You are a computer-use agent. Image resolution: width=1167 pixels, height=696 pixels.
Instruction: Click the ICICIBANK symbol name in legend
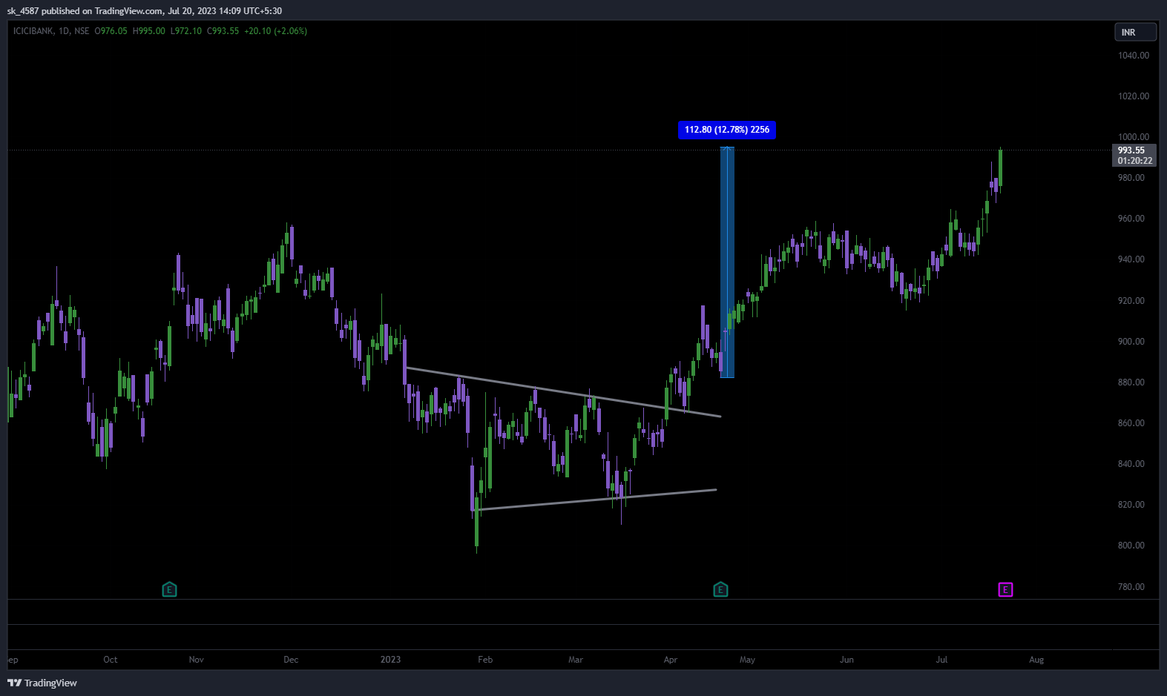pyautogui.click(x=33, y=31)
